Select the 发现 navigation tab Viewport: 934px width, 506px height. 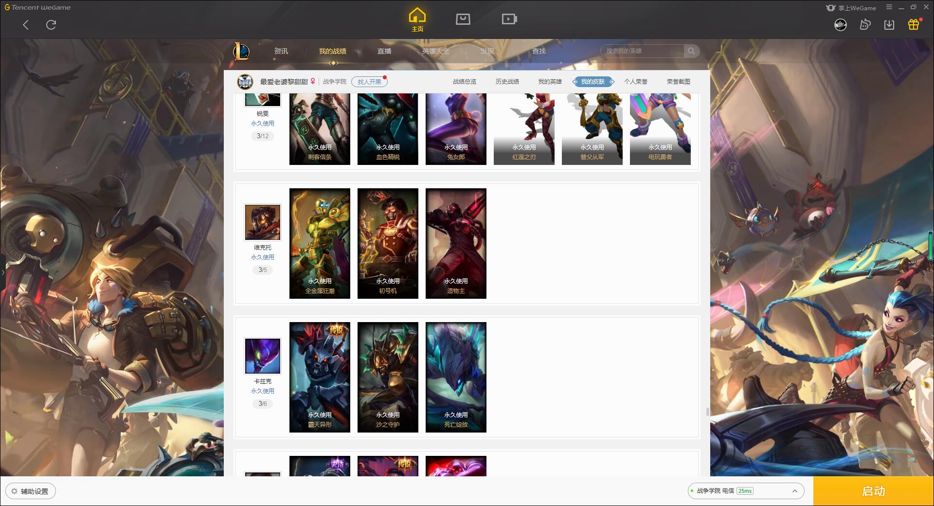487,51
